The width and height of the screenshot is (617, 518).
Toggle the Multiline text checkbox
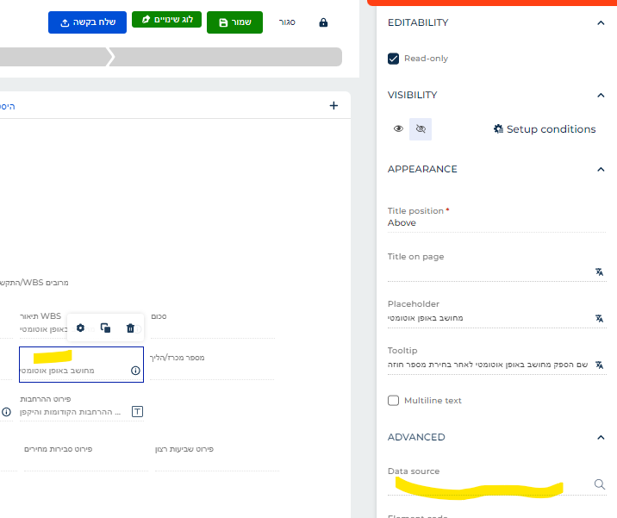click(393, 400)
